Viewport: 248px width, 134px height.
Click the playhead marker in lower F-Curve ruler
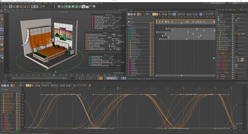pyautogui.click(x=118, y=88)
